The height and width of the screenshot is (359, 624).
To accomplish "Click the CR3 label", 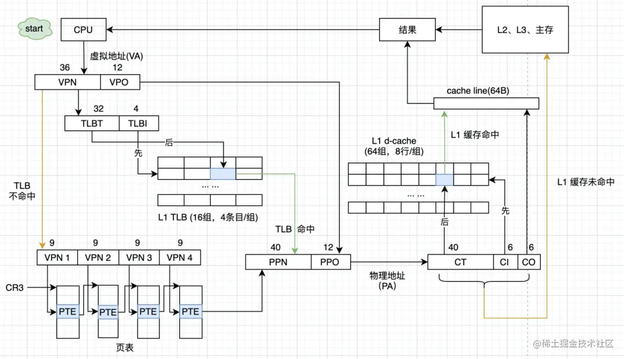I will pos(14,288).
